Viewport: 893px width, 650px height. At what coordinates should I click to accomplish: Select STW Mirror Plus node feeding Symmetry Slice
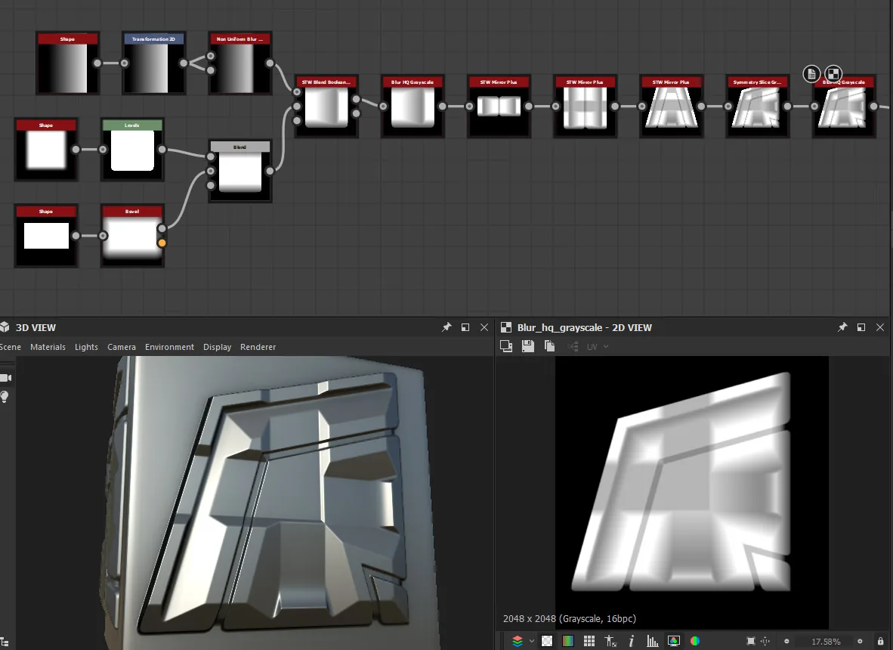[x=671, y=106]
